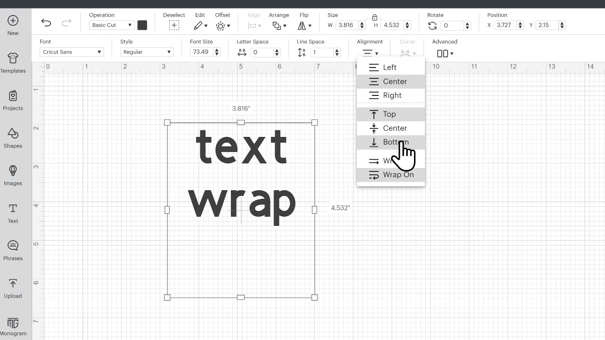Viewport: 605px width, 340px height.
Task: Click the Line Space icon
Action: tap(302, 52)
